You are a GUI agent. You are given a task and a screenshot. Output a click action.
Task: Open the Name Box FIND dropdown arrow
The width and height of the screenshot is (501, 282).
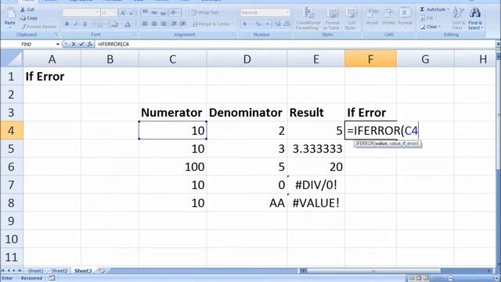[x=57, y=44]
